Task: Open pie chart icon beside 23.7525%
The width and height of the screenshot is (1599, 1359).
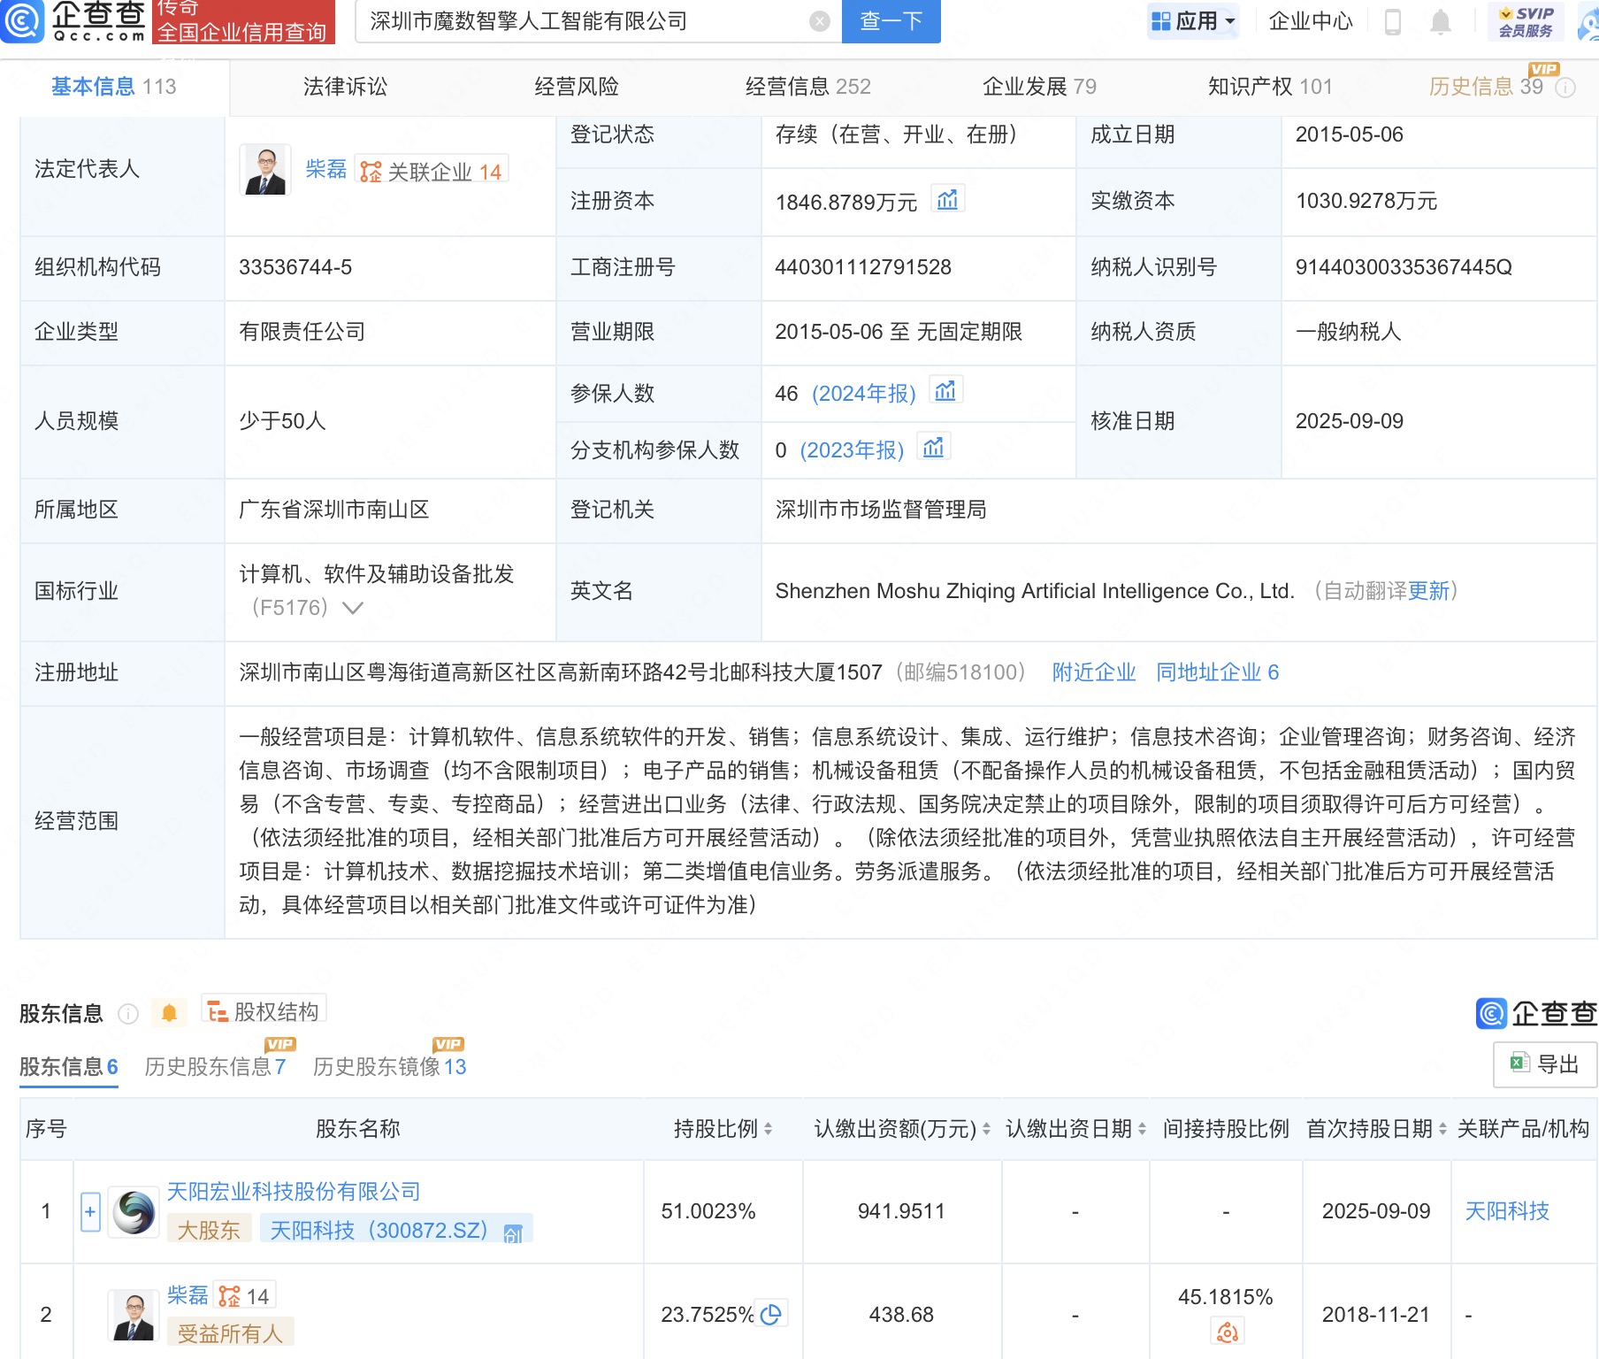Action: pos(771,1315)
